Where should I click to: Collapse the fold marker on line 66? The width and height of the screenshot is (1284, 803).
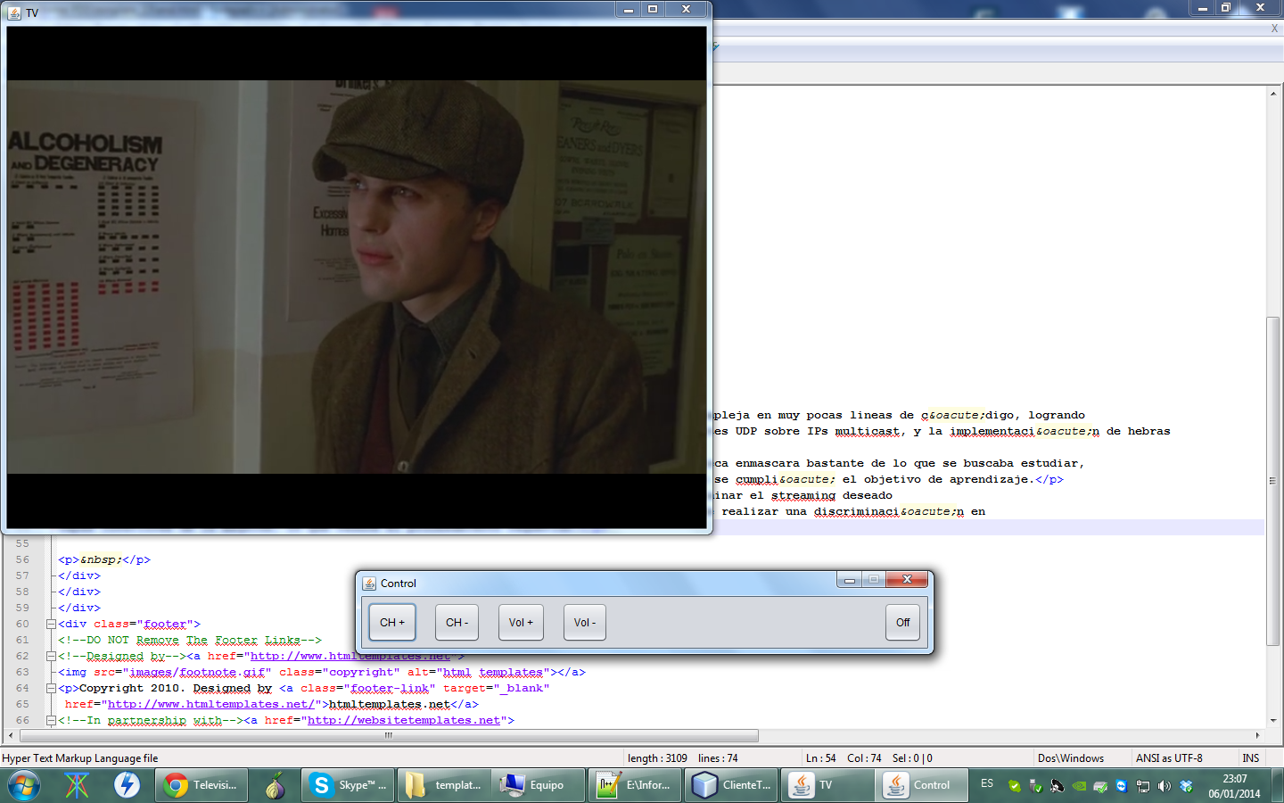point(51,721)
